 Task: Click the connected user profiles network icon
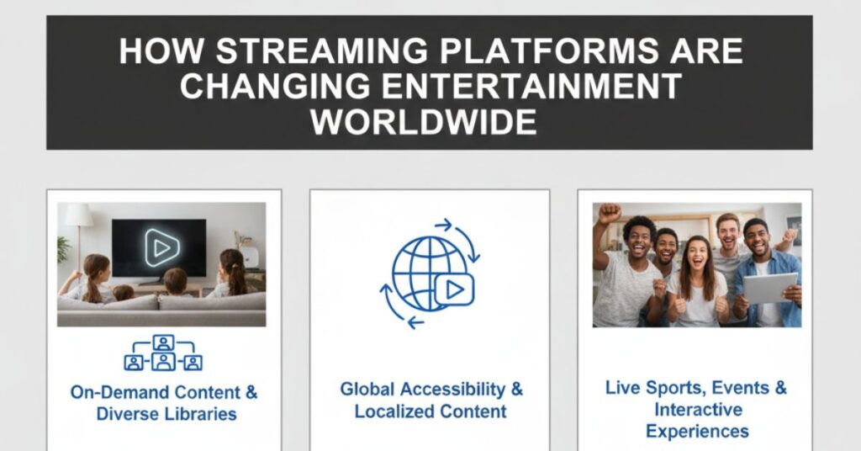coord(163,353)
